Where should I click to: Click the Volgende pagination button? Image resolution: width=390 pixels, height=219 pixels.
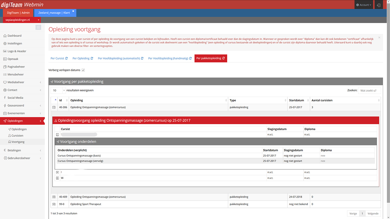tap(373, 213)
